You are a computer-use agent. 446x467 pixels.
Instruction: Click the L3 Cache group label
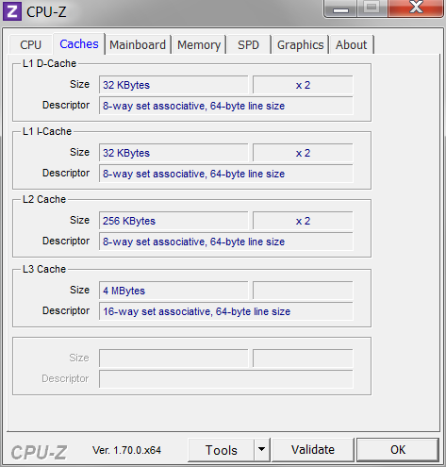[x=44, y=269]
